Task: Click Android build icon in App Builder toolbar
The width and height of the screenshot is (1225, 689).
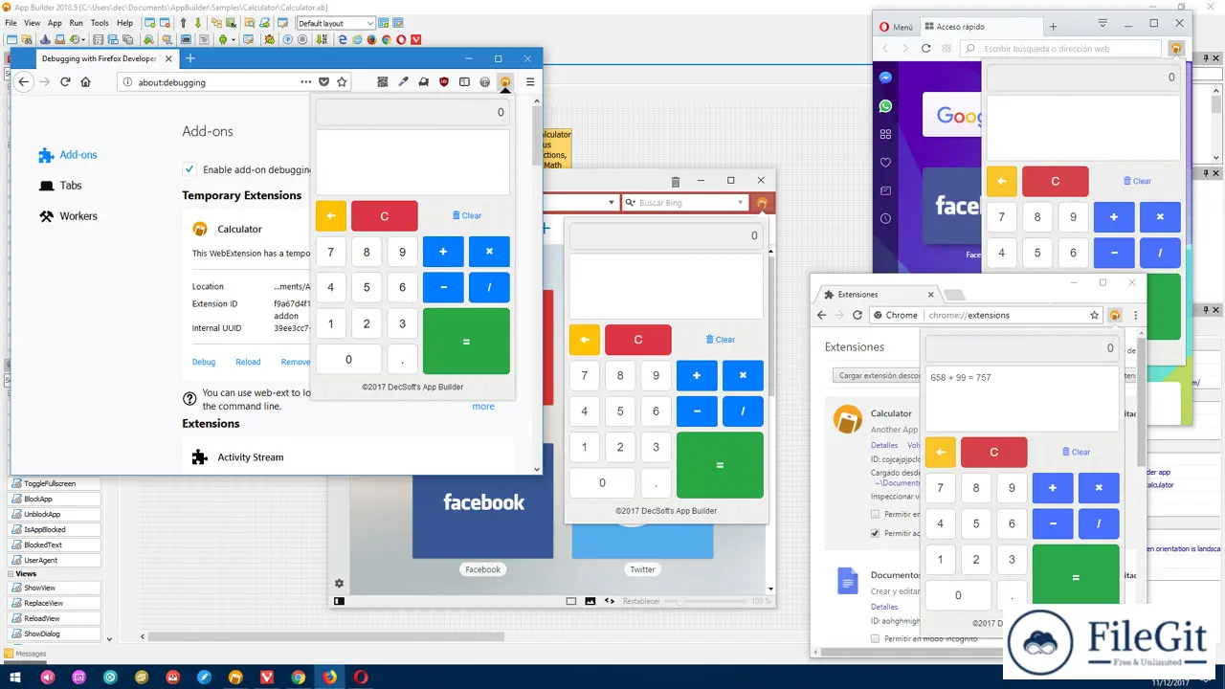Action: (222, 39)
